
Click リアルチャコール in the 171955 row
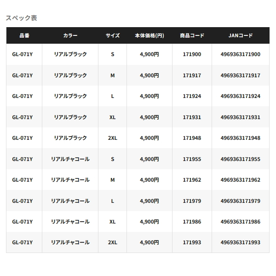pos(70,159)
